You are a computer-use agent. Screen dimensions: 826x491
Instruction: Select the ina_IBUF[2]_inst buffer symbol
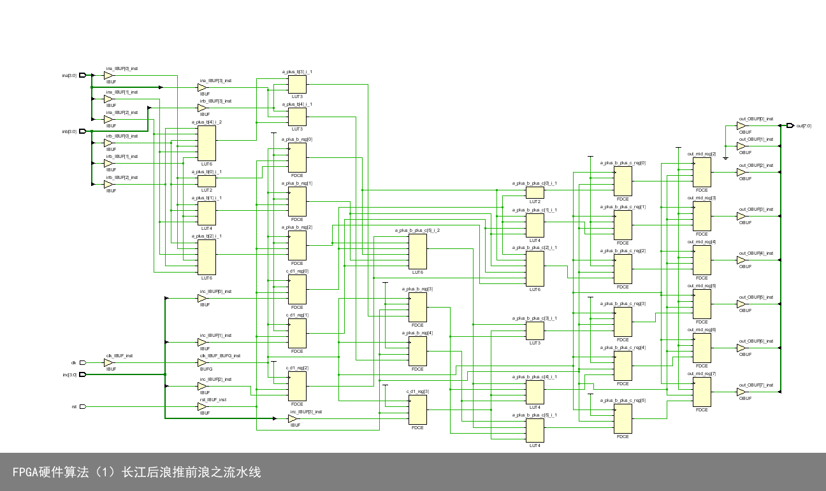(x=108, y=120)
